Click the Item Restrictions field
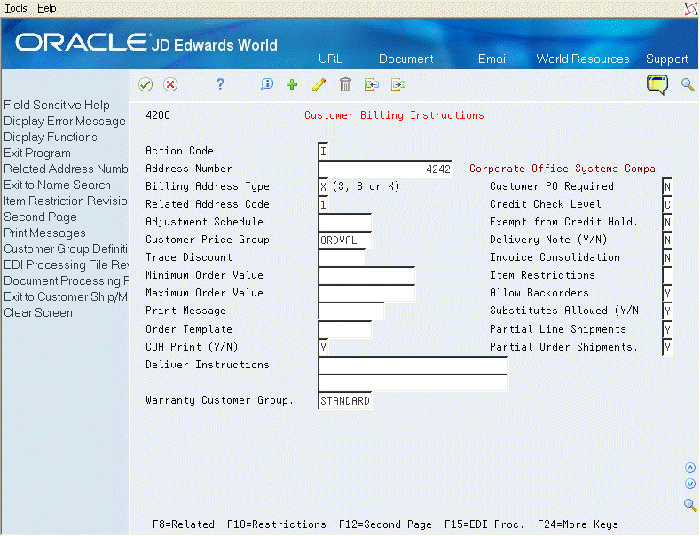Screen dimensions: 700x536 tap(667, 276)
